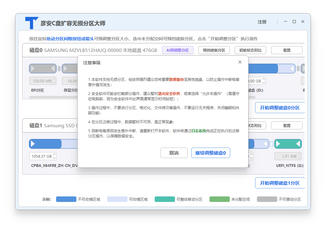Decrease the 1054.37 GB size with down arrow
This screenshot has width=325, height=225.
tap(54, 158)
